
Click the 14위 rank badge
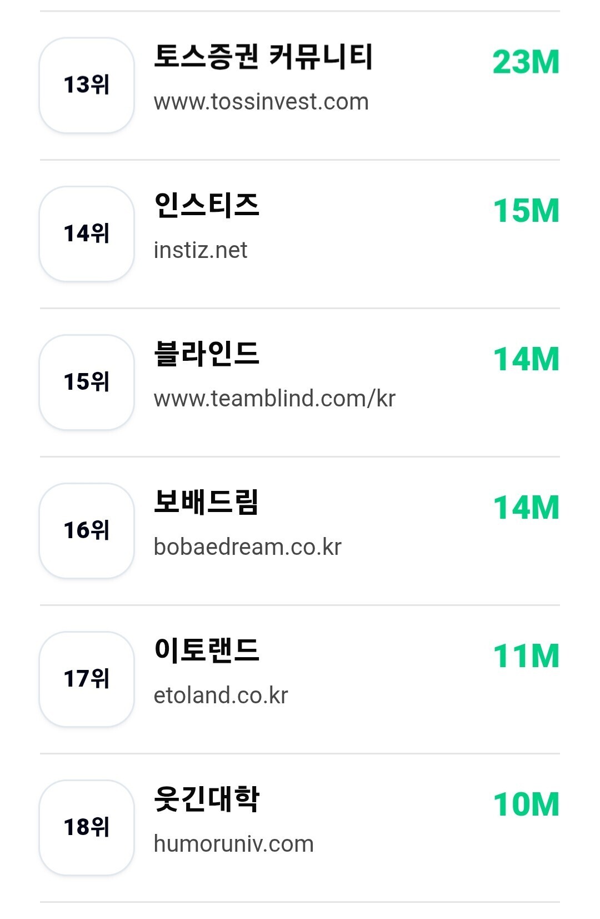[87, 234]
